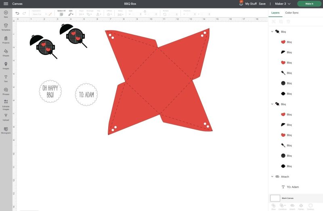This screenshot has height=211, width=323.
Task: Open the hamburger menu
Action: tap(6, 4)
